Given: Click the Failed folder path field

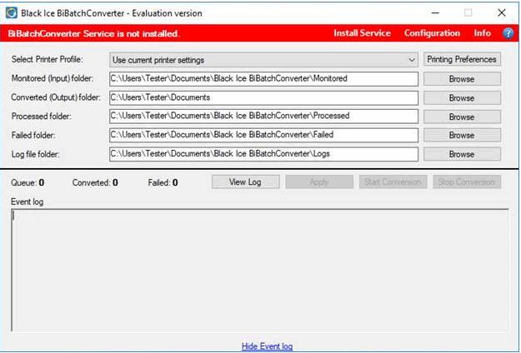Looking at the screenshot, I should [x=263, y=136].
